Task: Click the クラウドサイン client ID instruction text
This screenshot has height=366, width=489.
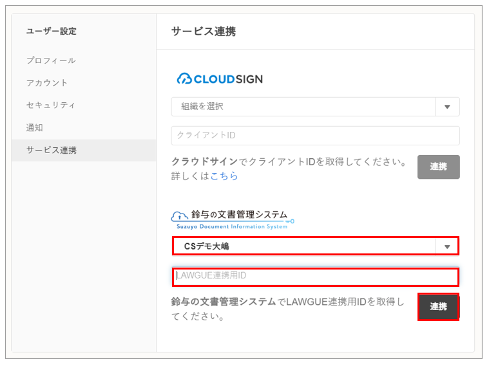Action: click(x=289, y=163)
